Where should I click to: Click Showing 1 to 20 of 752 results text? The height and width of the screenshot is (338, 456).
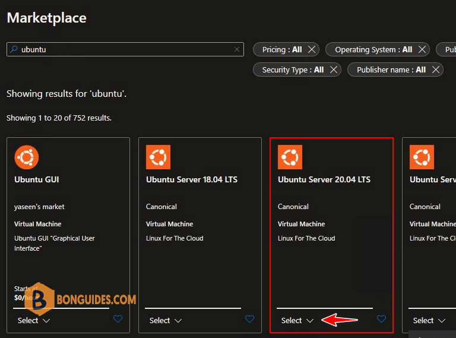[59, 118]
